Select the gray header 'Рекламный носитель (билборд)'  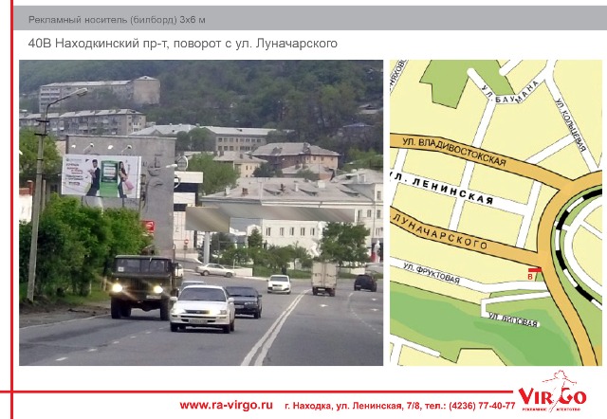(x=130, y=19)
